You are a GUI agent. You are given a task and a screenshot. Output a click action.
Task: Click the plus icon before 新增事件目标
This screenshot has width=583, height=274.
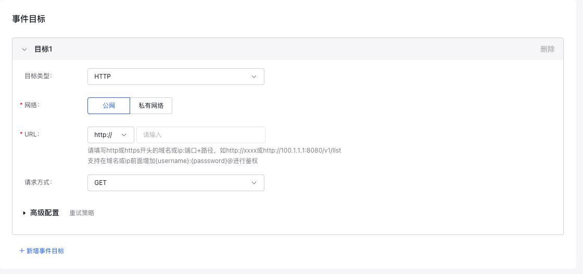tap(22, 251)
